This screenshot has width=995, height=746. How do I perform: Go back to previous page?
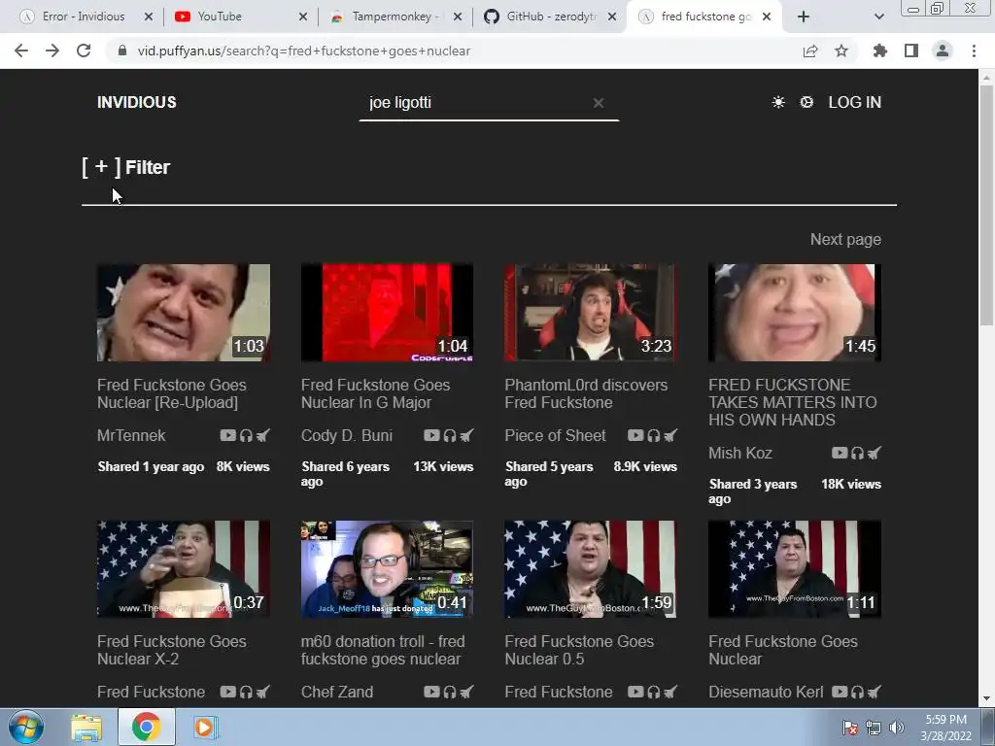[x=21, y=51]
